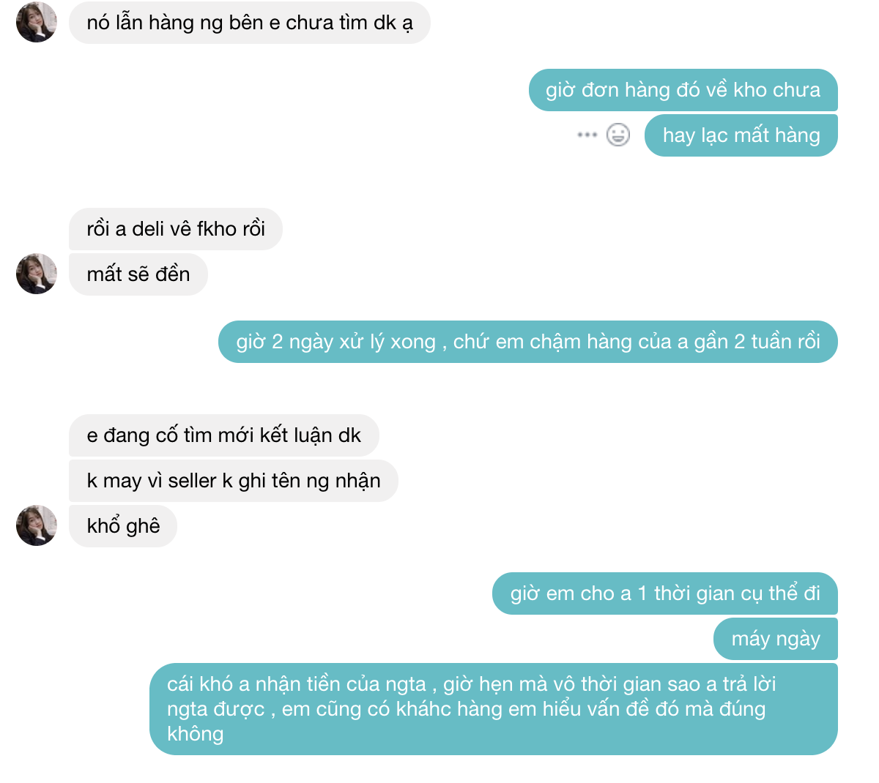Click the 'máy ngày' message bubble

click(776, 639)
